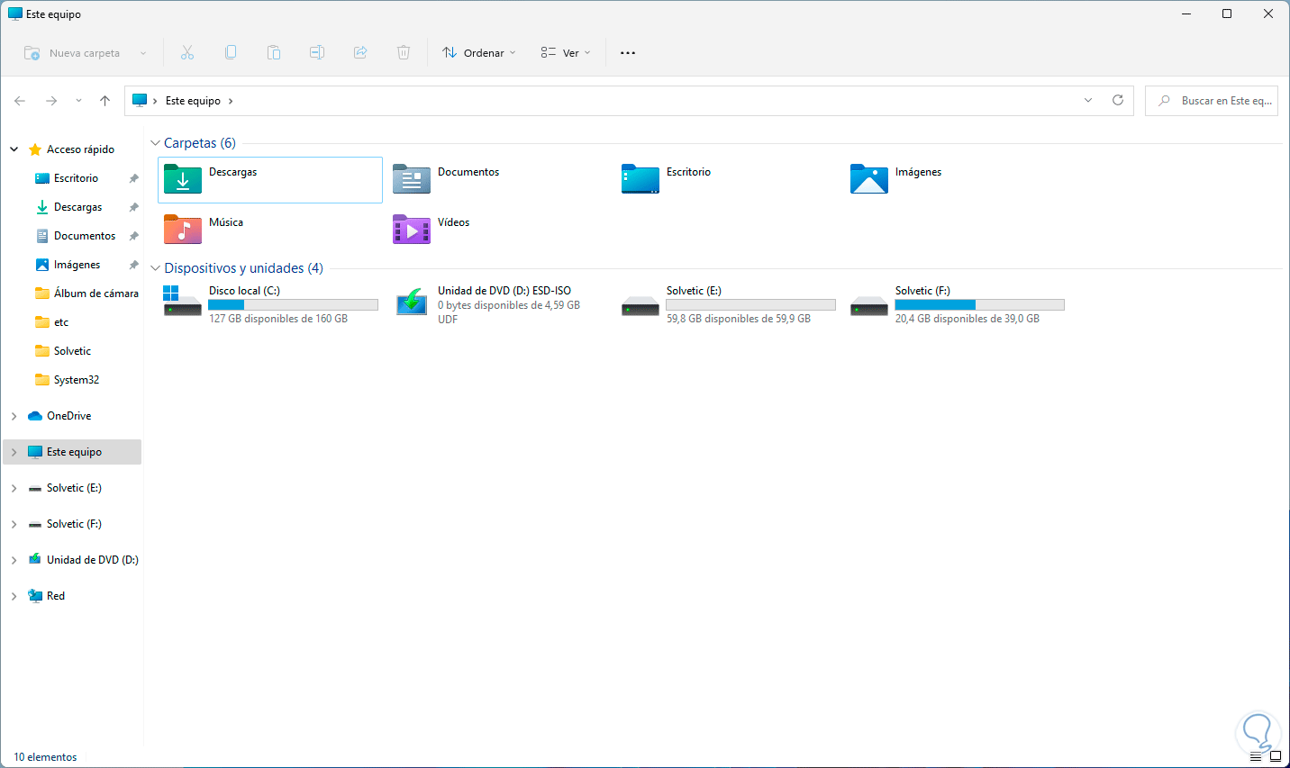Click the Paste clipboard icon
This screenshot has height=768, width=1290.
[x=274, y=53]
